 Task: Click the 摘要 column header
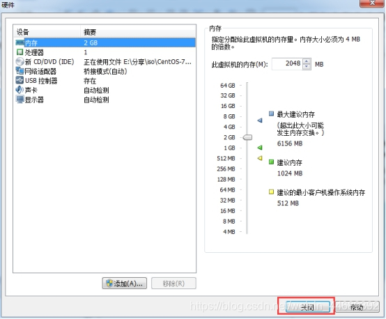pos(90,32)
